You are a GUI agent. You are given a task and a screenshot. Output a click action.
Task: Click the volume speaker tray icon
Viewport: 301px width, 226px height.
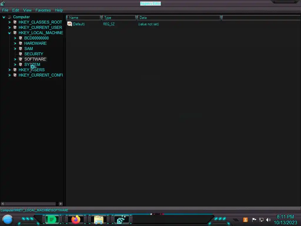click(x=268, y=220)
